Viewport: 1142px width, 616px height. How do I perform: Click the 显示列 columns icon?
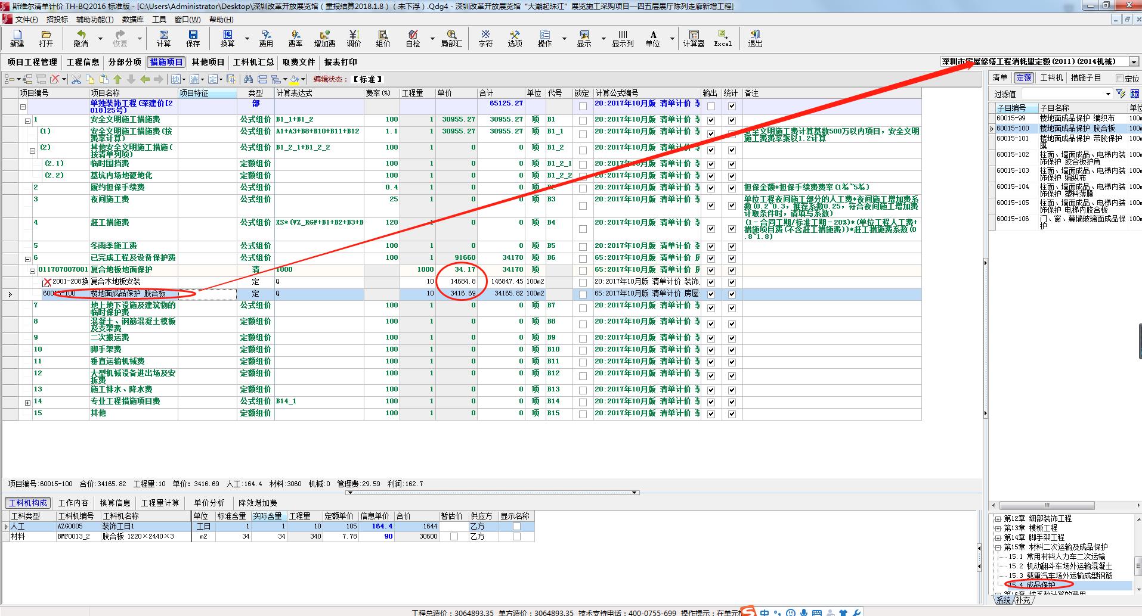[623, 39]
